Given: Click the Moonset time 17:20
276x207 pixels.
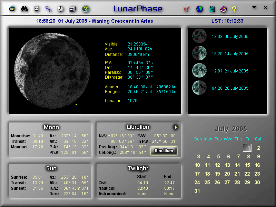Looking at the screenshot, I should pos(38,147).
